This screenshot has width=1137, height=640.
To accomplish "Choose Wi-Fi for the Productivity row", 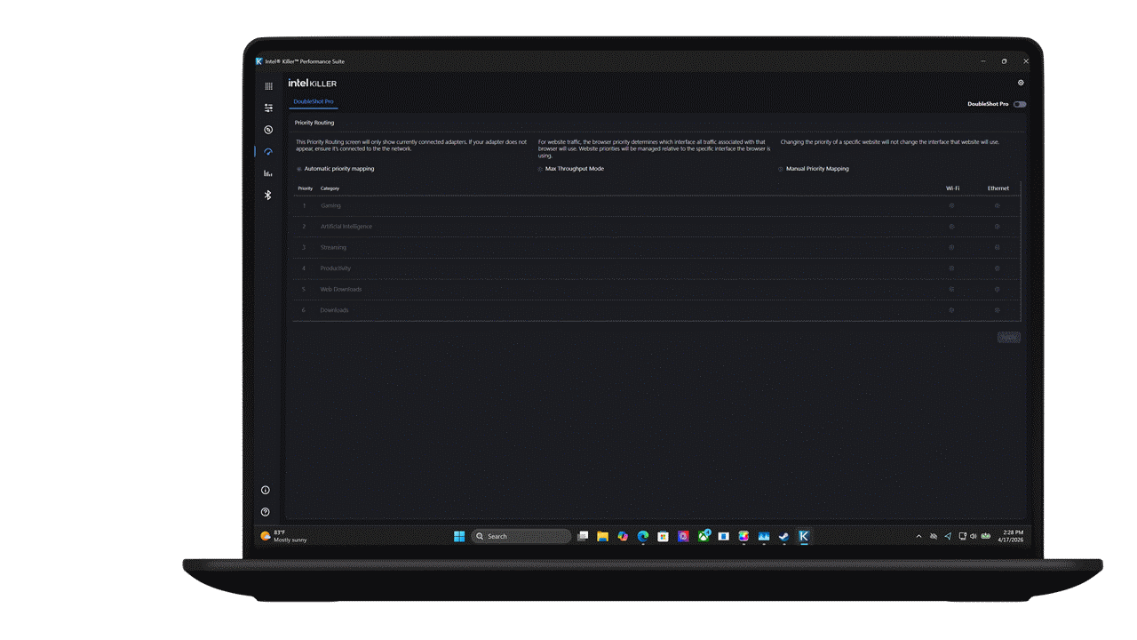I will [951, 268].
